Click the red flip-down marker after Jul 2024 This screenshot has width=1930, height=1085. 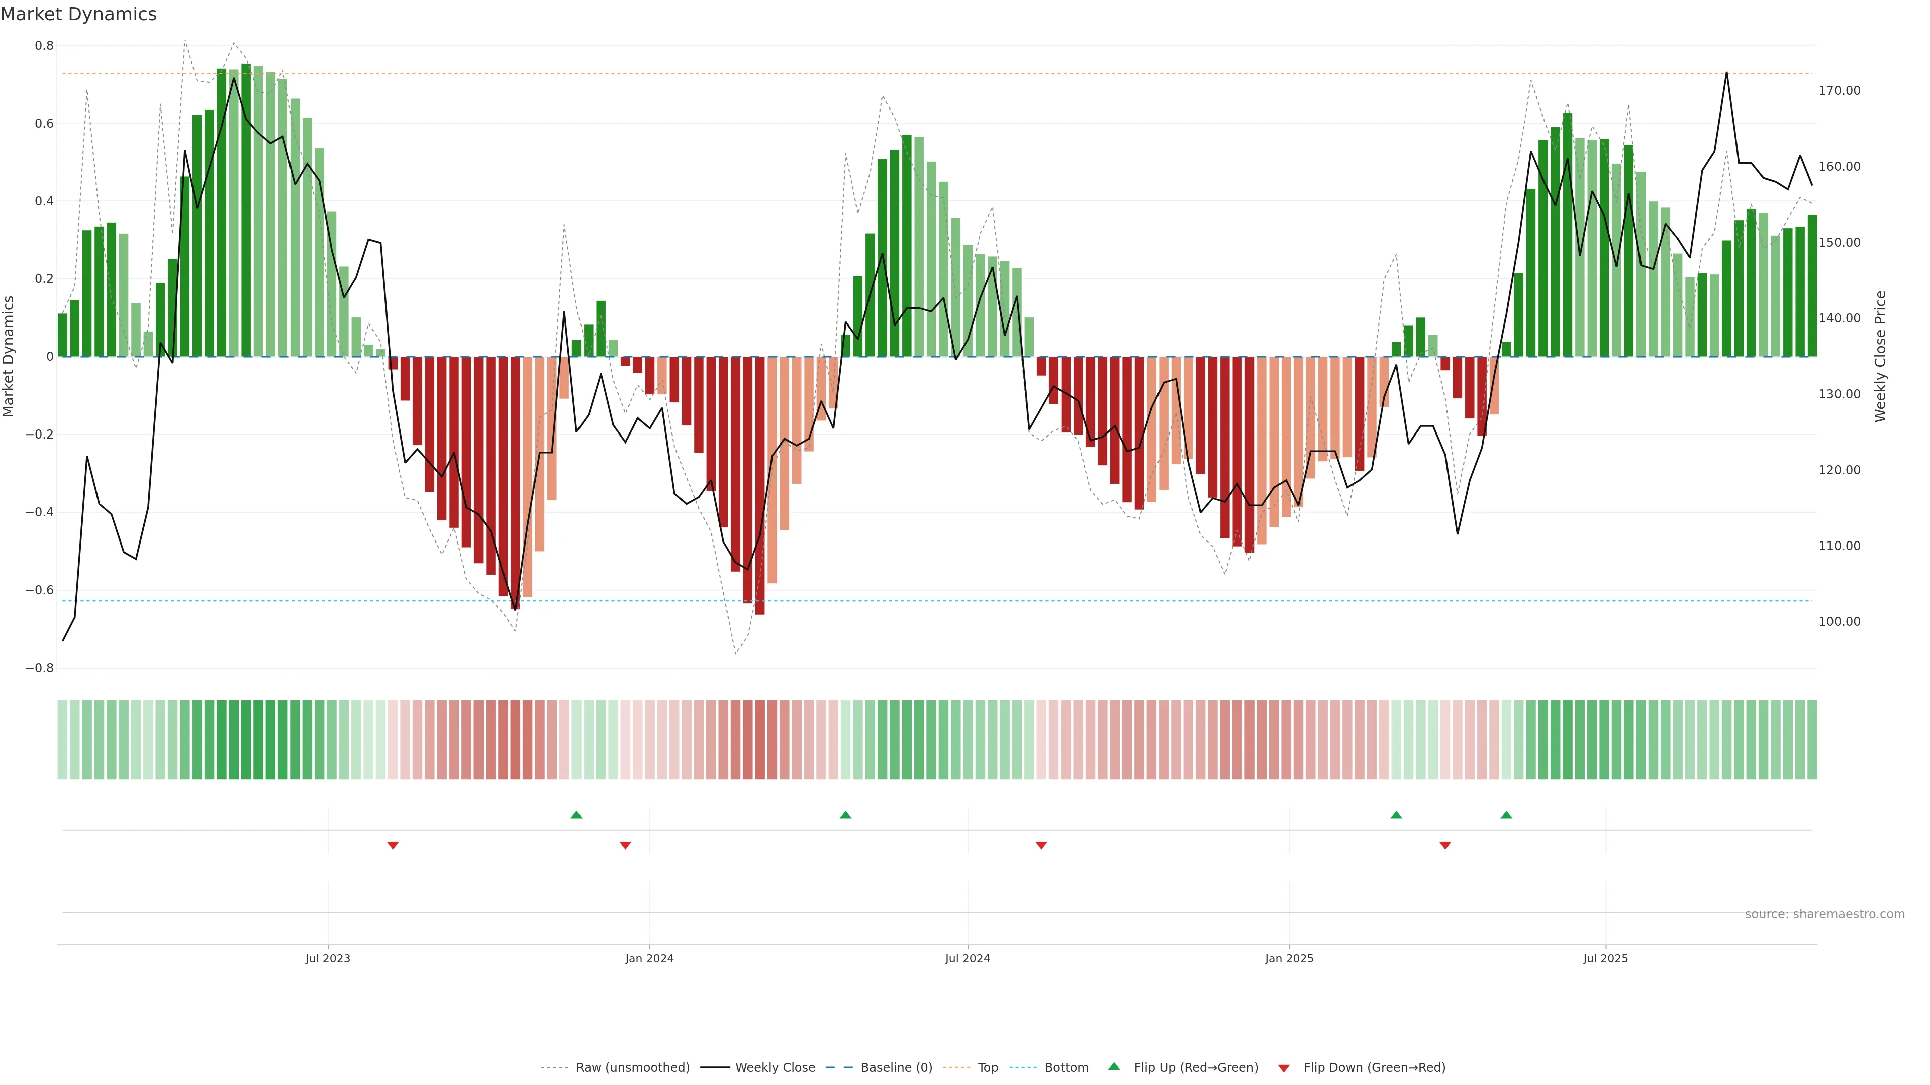(x=1041, y=845)
